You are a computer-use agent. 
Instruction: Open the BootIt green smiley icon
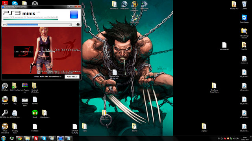[35, 114]
